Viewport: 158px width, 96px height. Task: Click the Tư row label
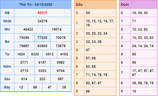[7, 54]
